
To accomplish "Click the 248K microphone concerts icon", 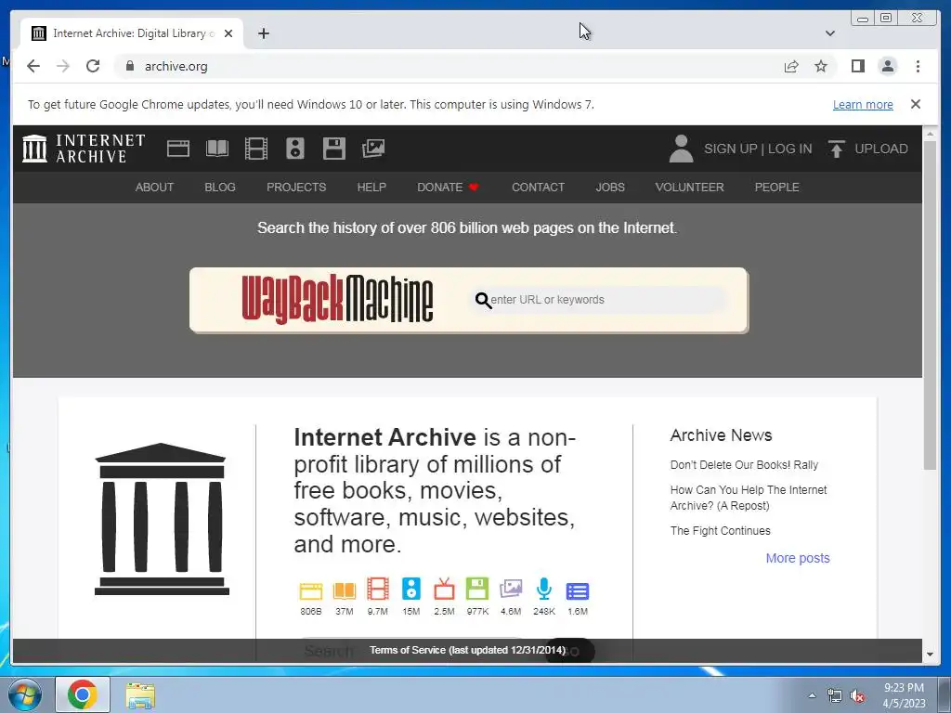I will coord(544,590).
